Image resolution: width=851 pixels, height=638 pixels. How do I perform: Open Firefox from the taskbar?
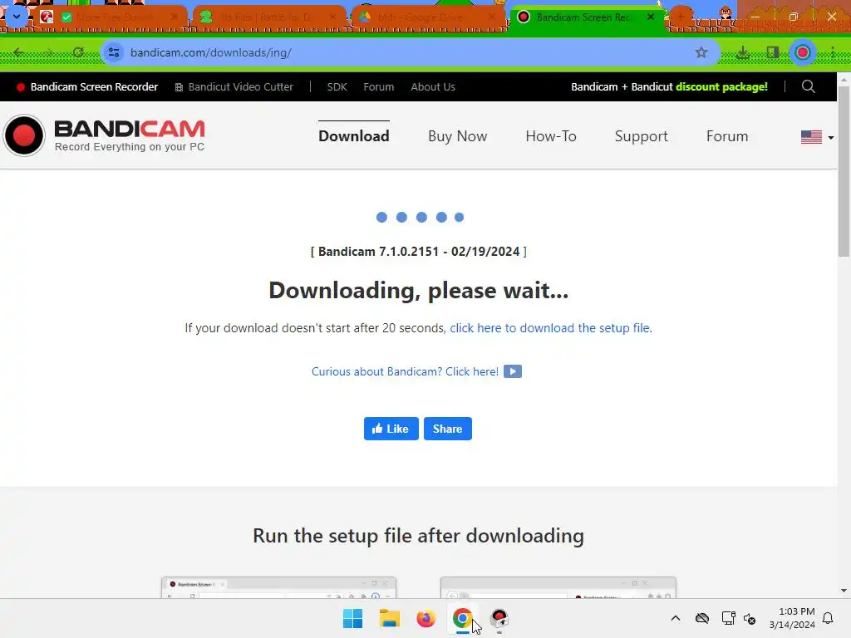(x=425, y=618)
